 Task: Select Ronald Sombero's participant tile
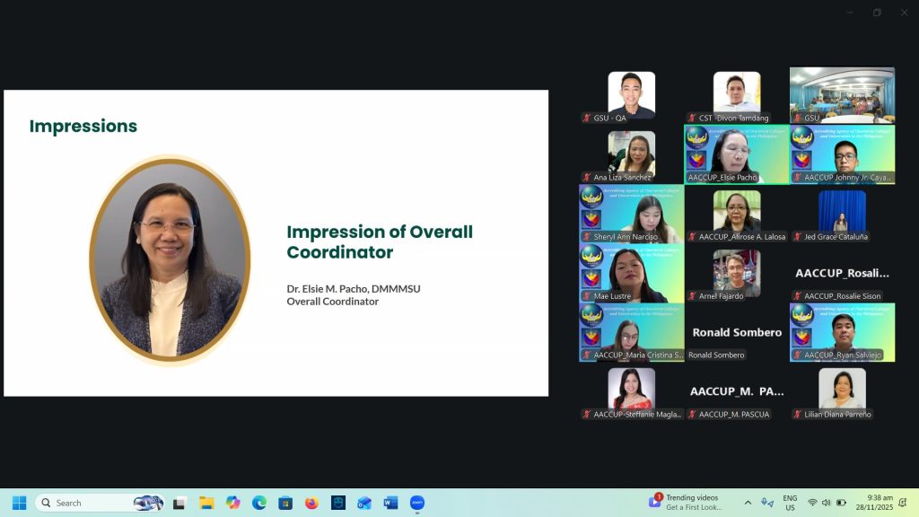(737, 332)
